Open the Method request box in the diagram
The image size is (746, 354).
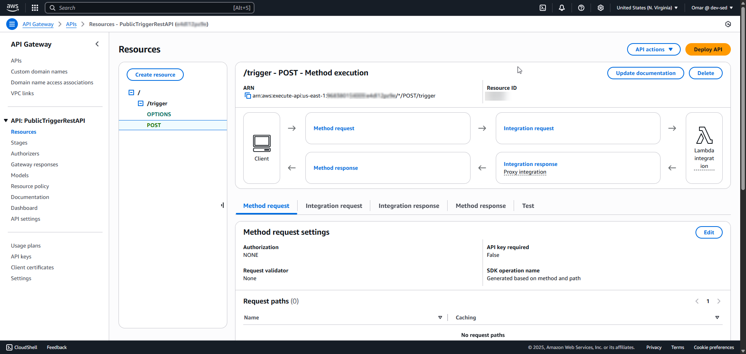(x=388, y=128)
